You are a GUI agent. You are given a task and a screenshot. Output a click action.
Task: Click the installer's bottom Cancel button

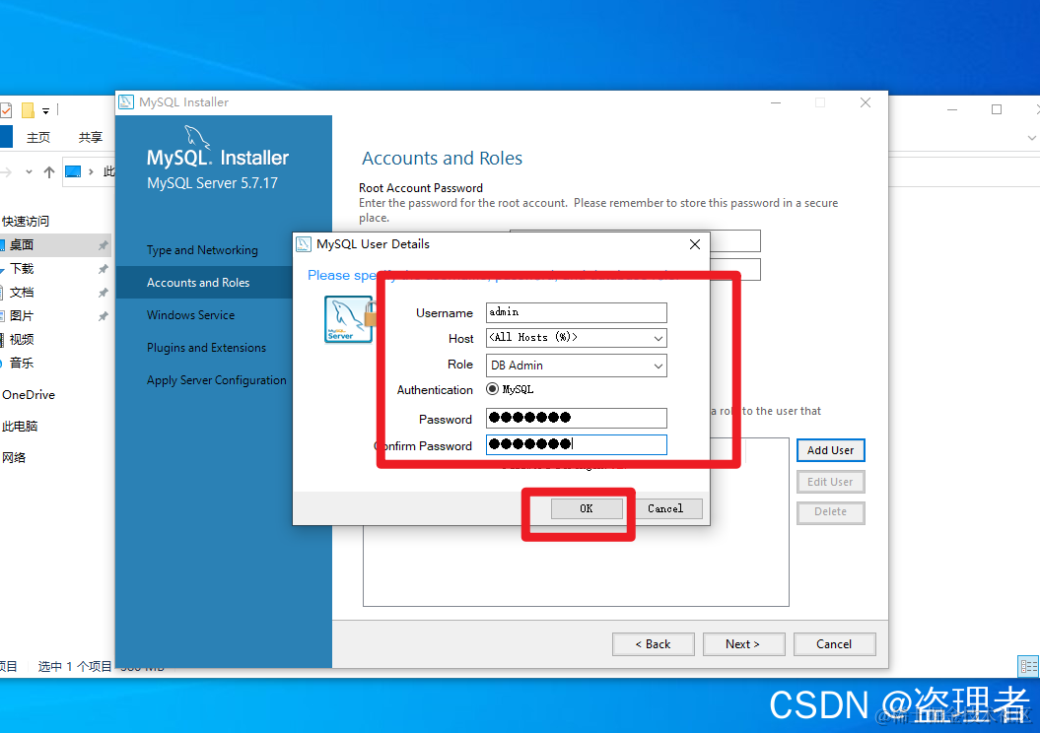[x=834, y=644]
